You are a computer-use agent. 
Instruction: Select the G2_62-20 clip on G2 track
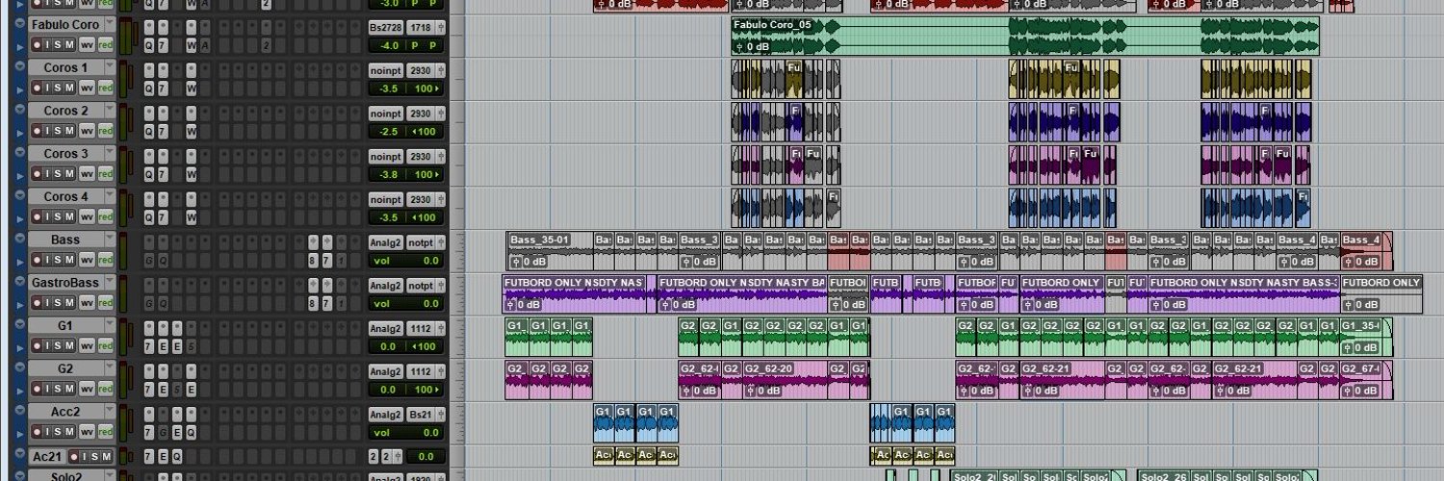tap(785, 380)
